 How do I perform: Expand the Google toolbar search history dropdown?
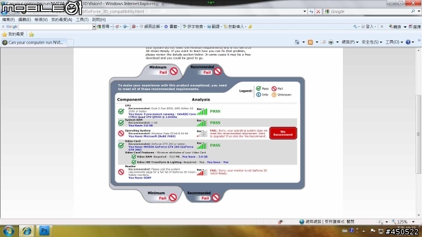coord(94,26)
